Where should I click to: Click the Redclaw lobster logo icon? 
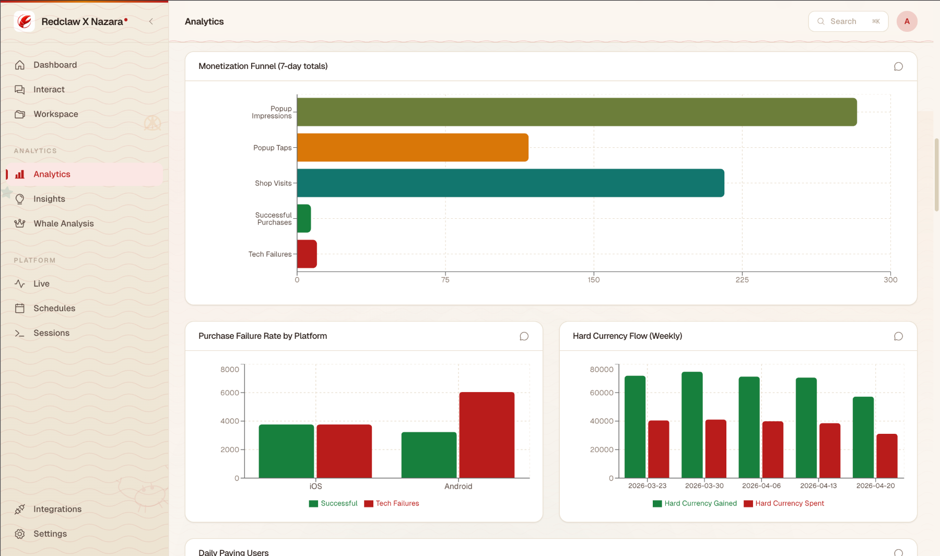(25, 21)
